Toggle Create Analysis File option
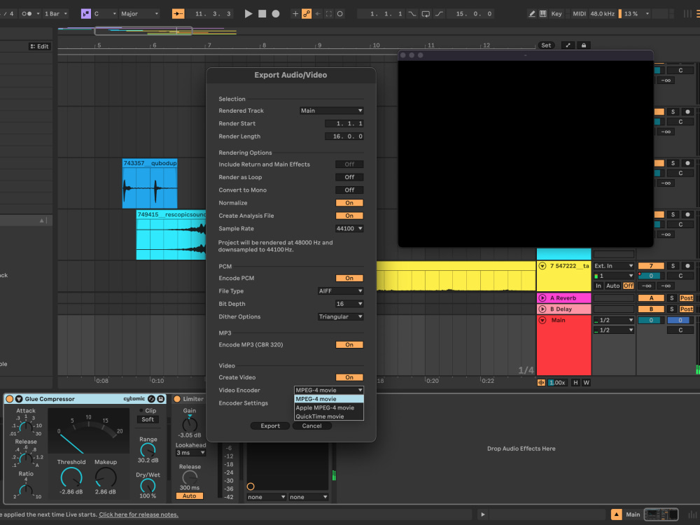This screenshot has height=525, width=700. [349, 216]
